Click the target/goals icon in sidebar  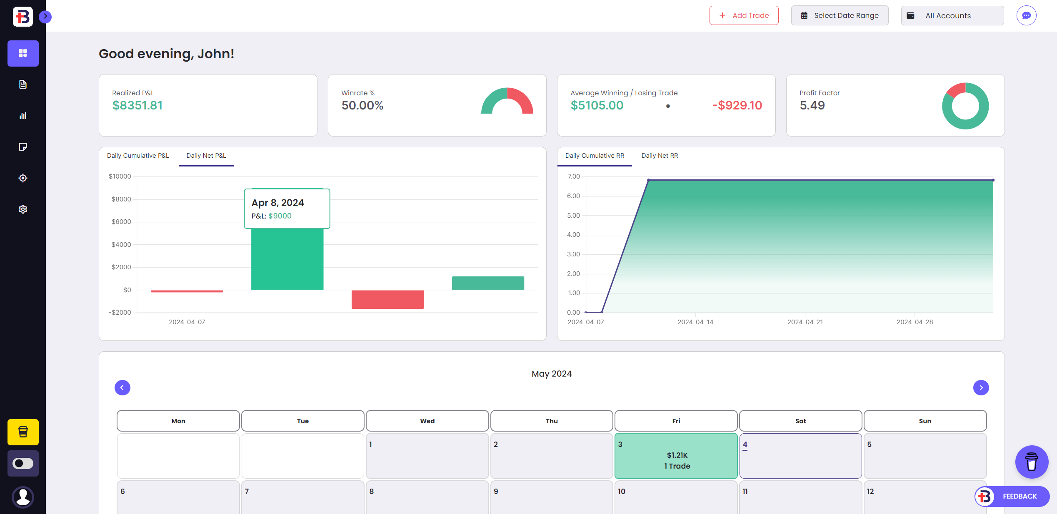click(22, 178)
